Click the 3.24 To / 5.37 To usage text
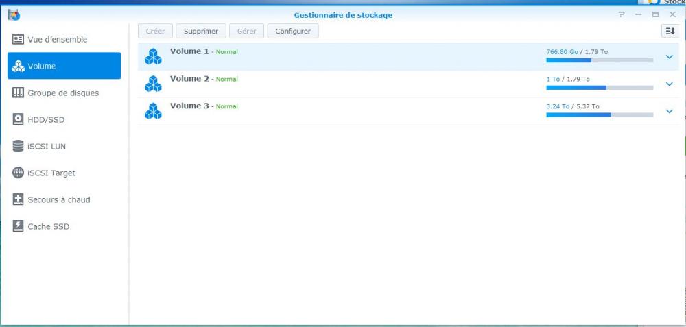The width and height of the screenshot is (686, 327). (x=573, y=106)
